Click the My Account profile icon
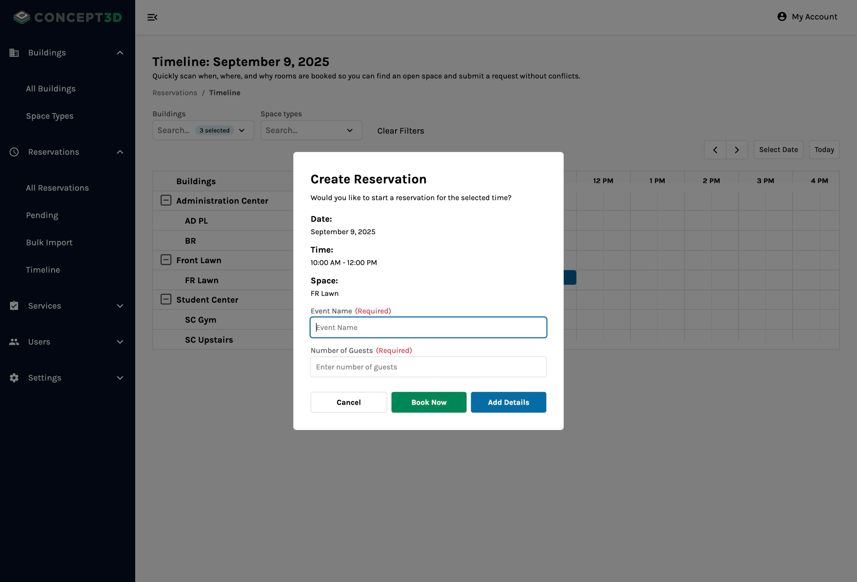 782,16
